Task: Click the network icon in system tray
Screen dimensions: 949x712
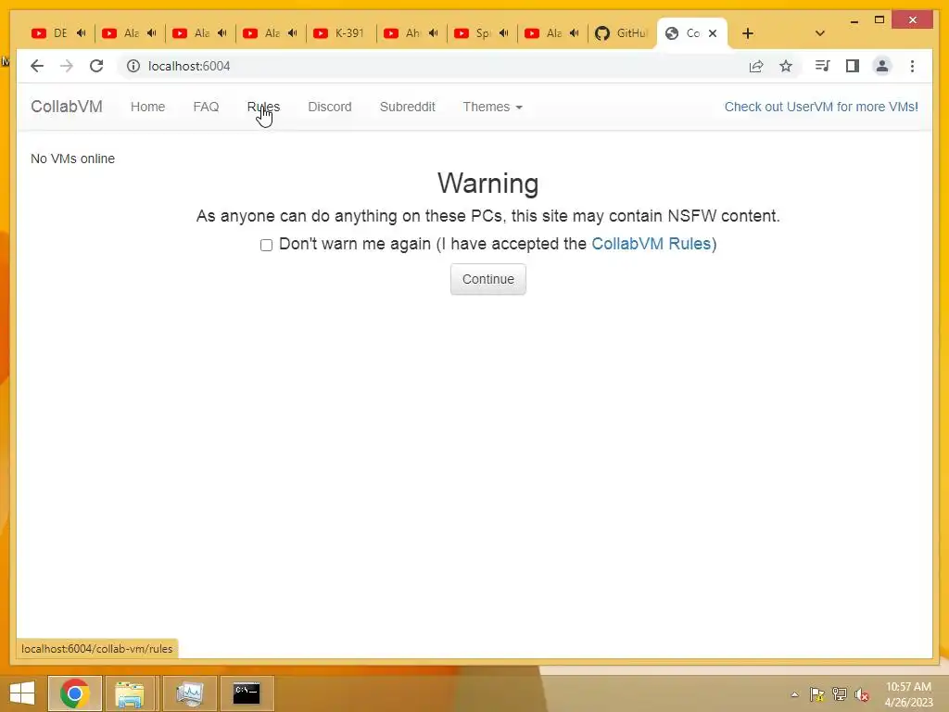Action: tap(840, 694)
